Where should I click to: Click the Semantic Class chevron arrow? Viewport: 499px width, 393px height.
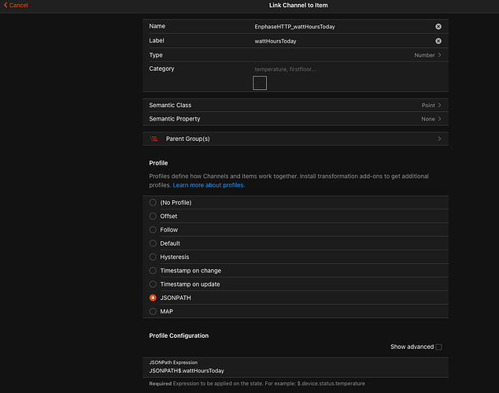(x=439, y=105)
